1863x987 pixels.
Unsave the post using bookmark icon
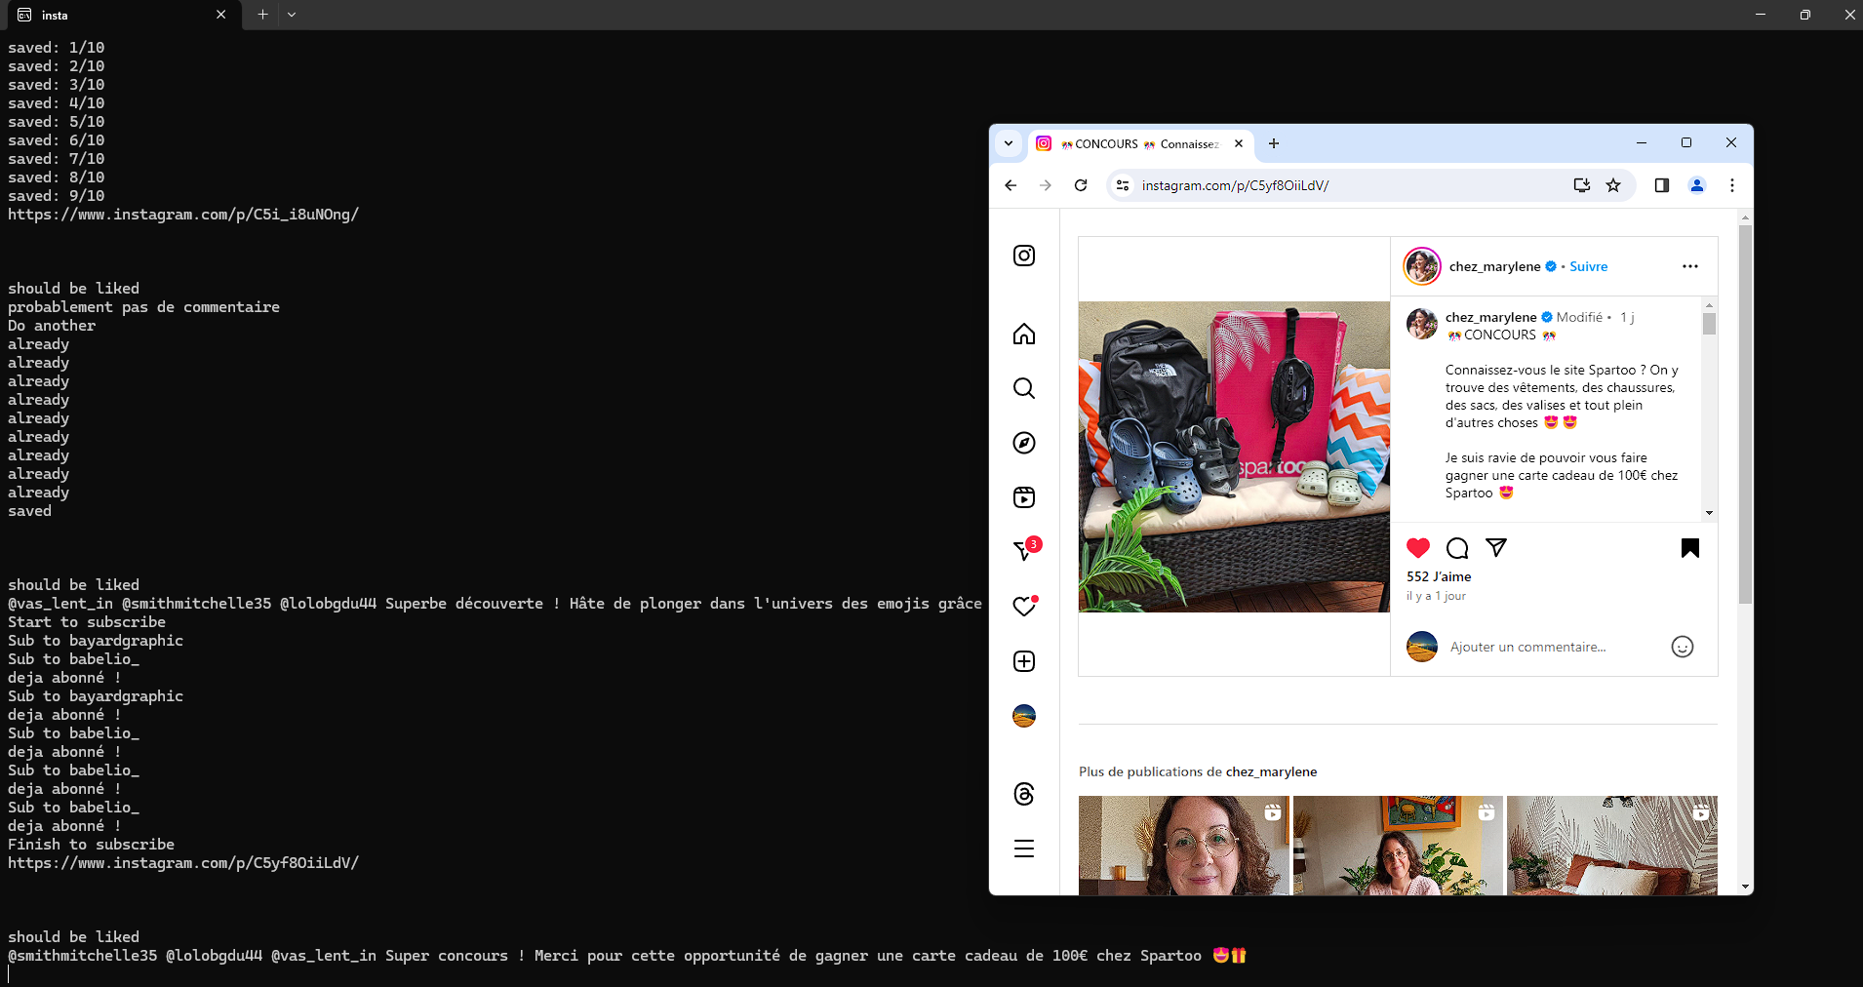1689,548
